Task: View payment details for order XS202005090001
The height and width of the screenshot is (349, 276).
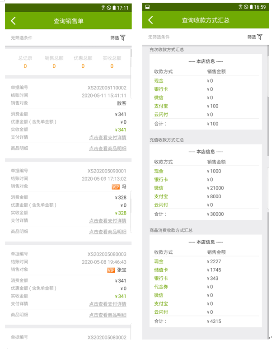Action: tap(108, 221)
